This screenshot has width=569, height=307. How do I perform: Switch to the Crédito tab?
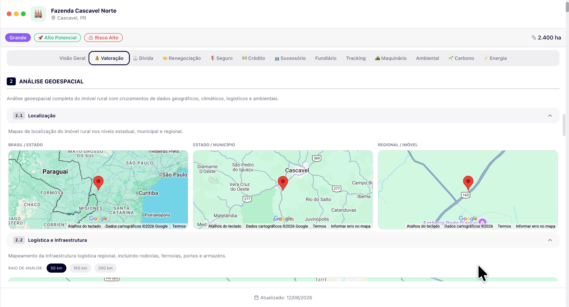click(x=253, y=58)
